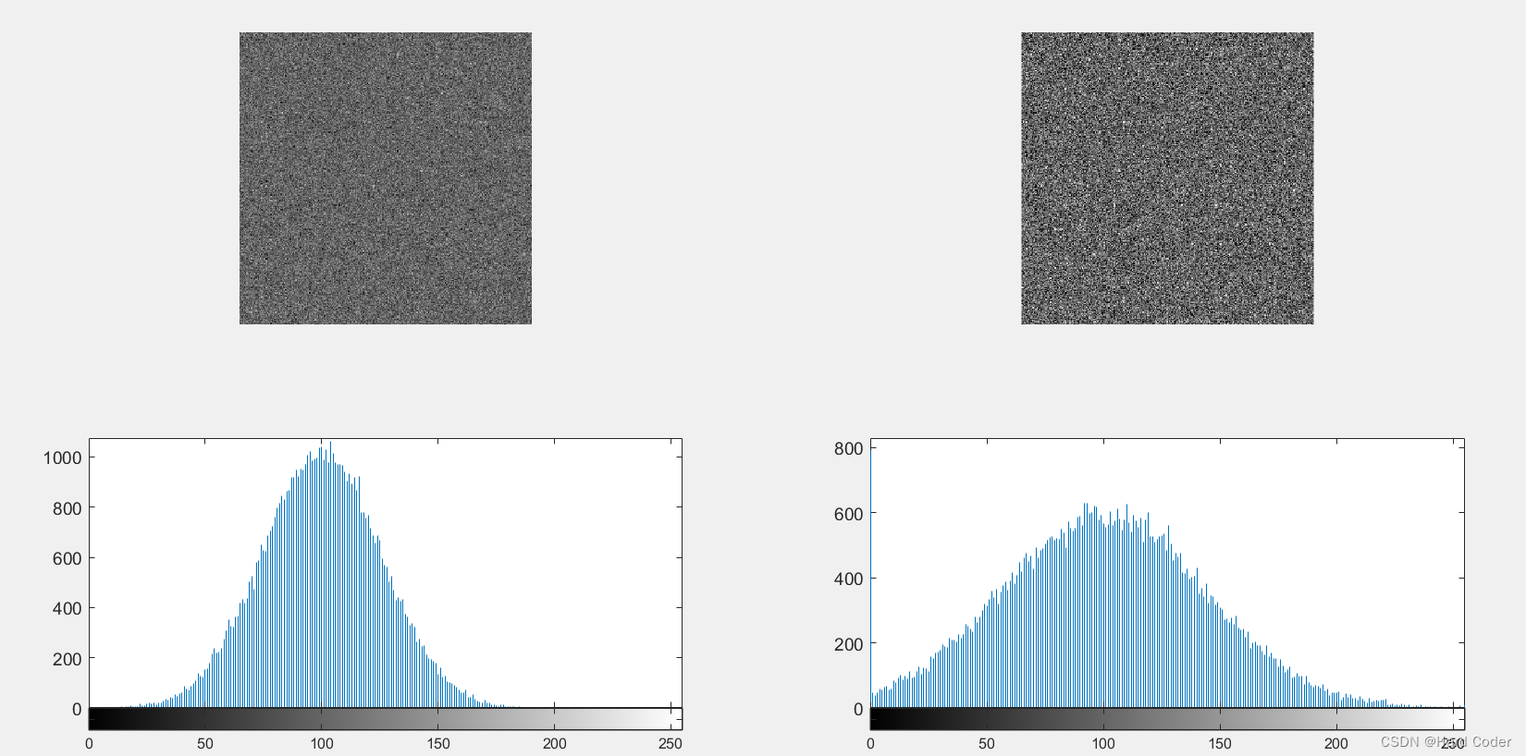Click x-axis label 200 on left histogram
The width and height of the screenshot is (1526, 756).
555,744
